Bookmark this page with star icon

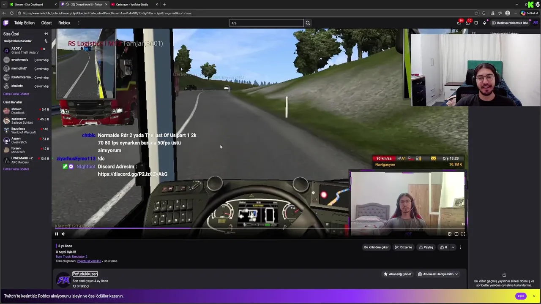pyautogui.click(x=476, y=13)
